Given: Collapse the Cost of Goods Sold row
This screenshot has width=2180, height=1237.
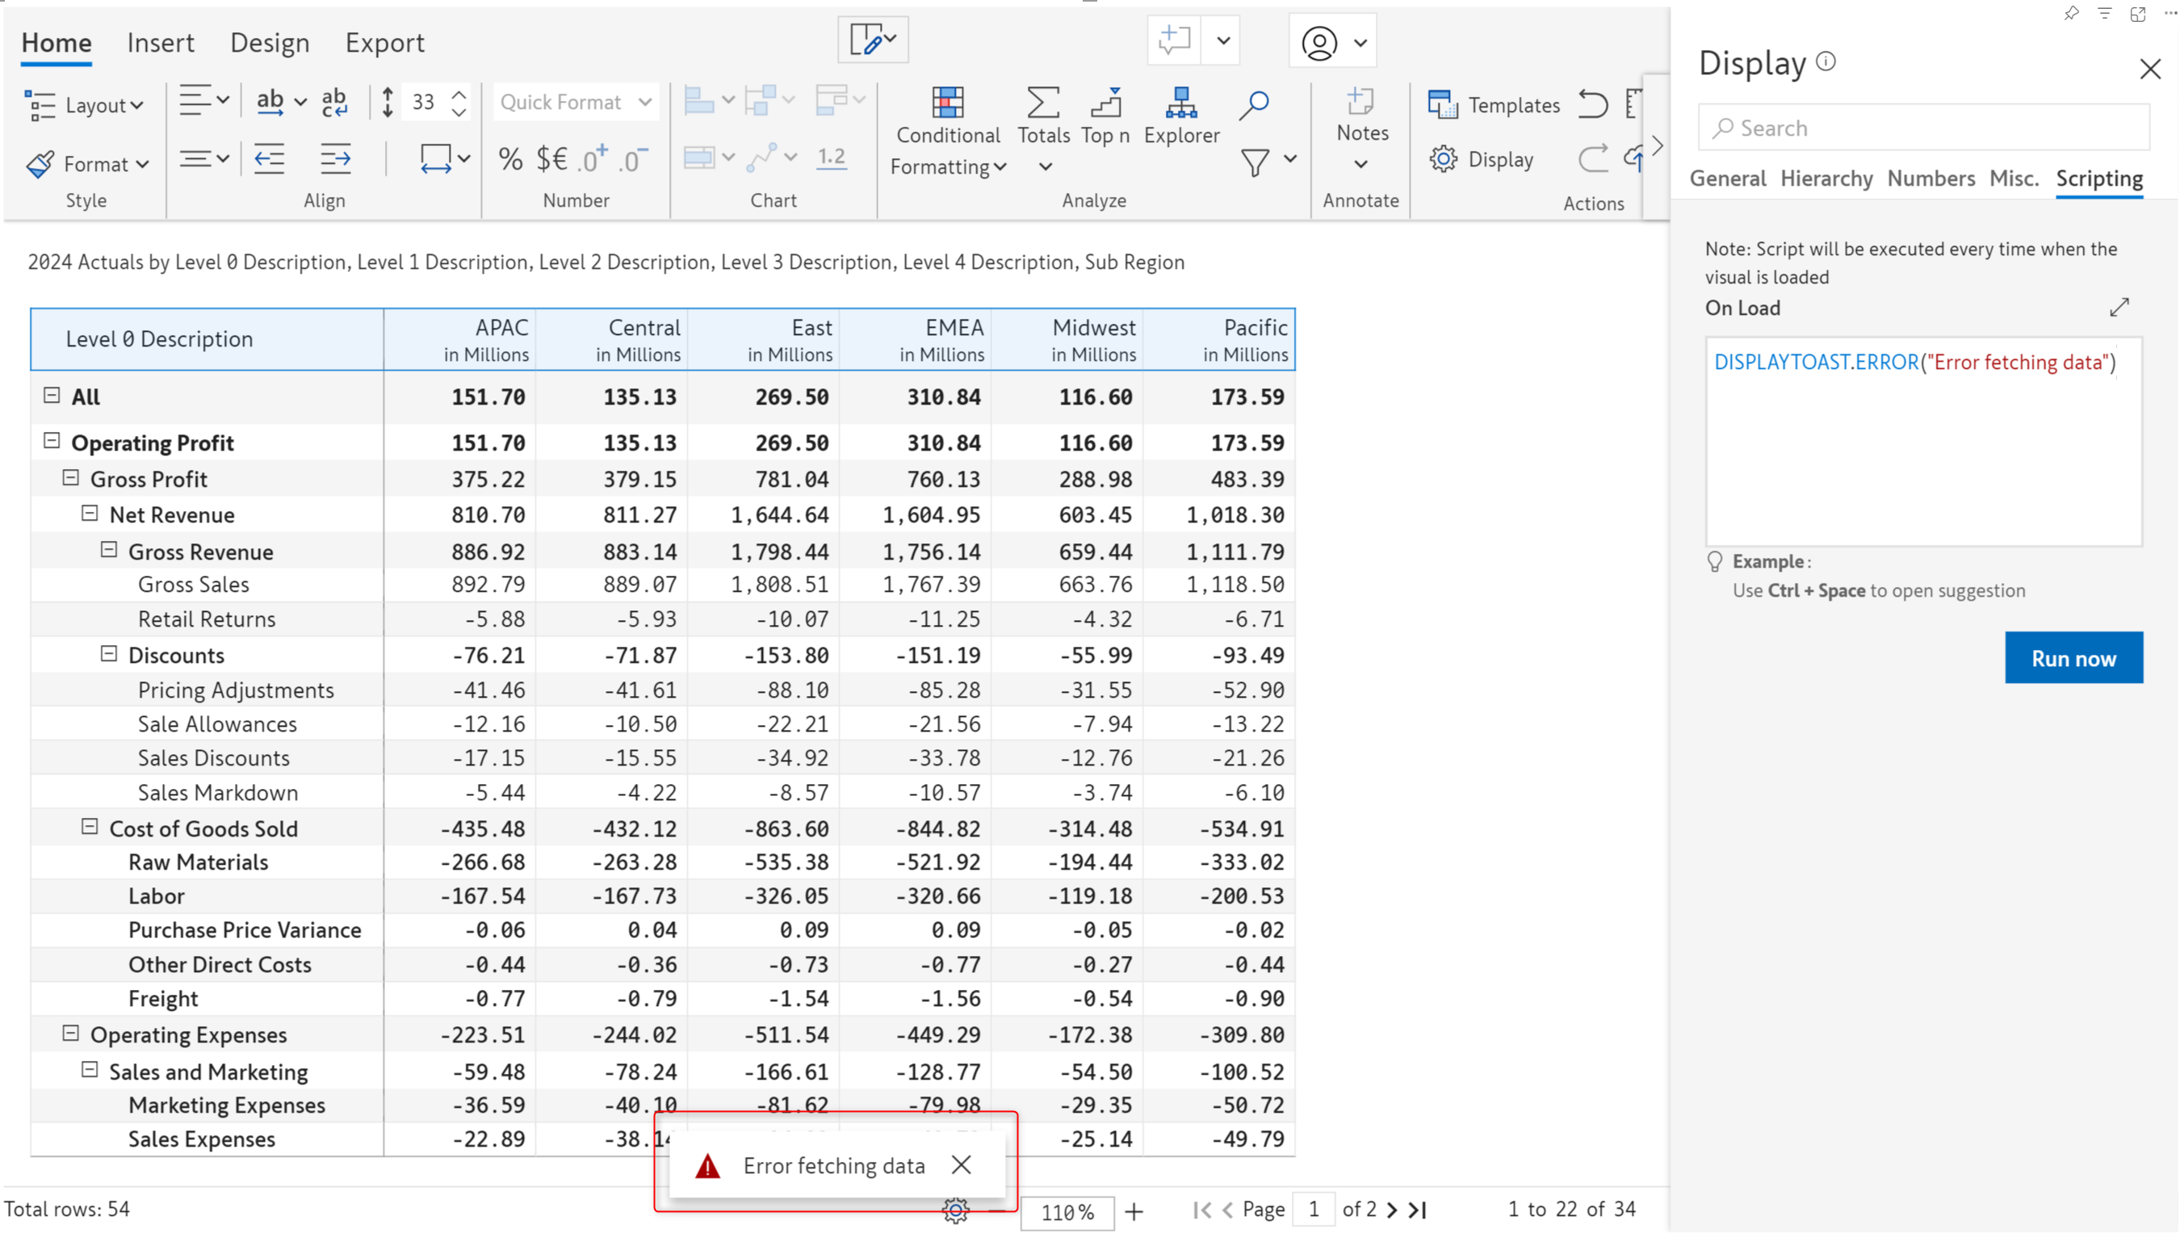Looking at the screenshot, I should click(90, 827).
